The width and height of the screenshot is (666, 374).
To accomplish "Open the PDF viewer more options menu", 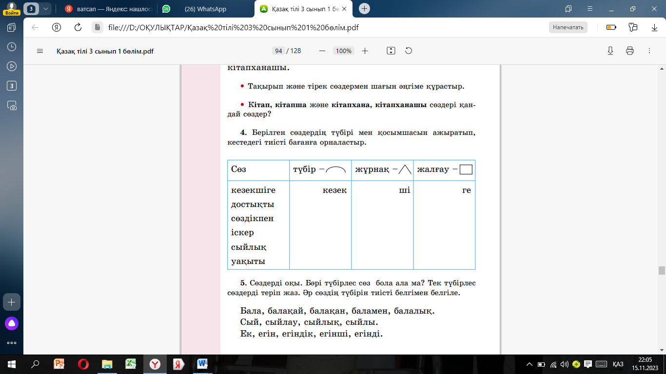I will click(x=649, y=51).
